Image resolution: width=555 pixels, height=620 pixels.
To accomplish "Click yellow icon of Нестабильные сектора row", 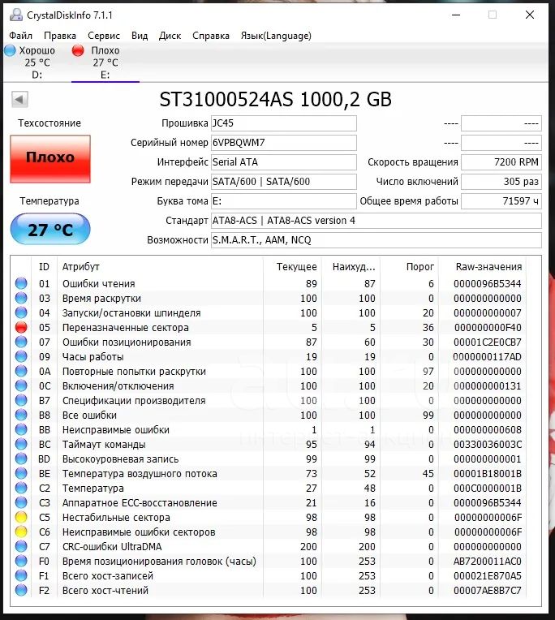I will click(21, 518).
